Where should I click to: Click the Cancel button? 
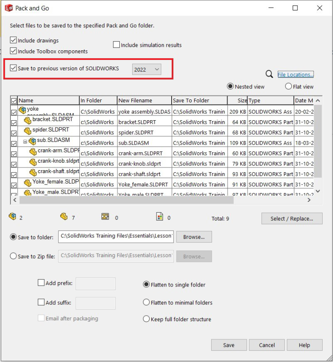(267, 345)
